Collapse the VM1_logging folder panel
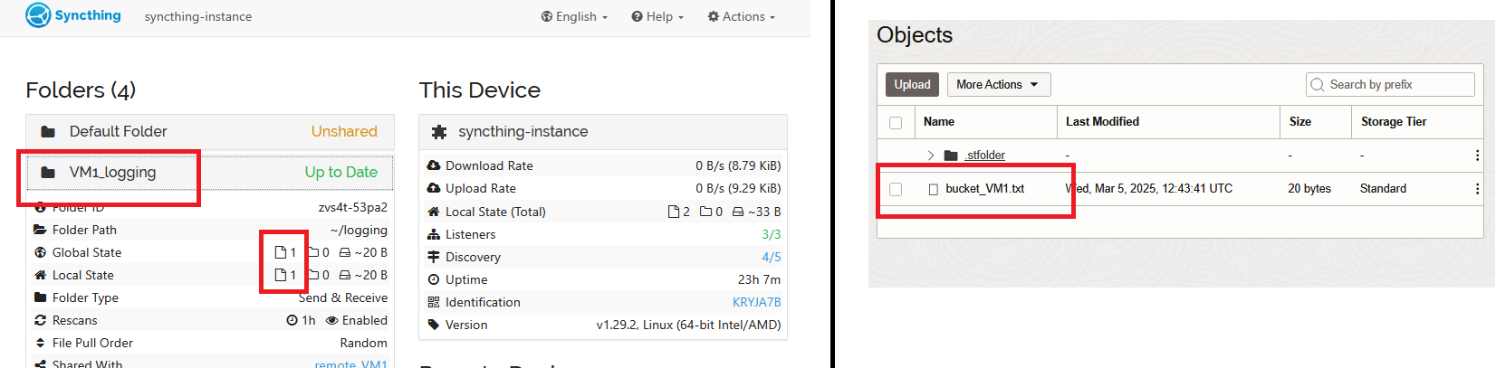The image size is (1496, 368). pos(210,172)
